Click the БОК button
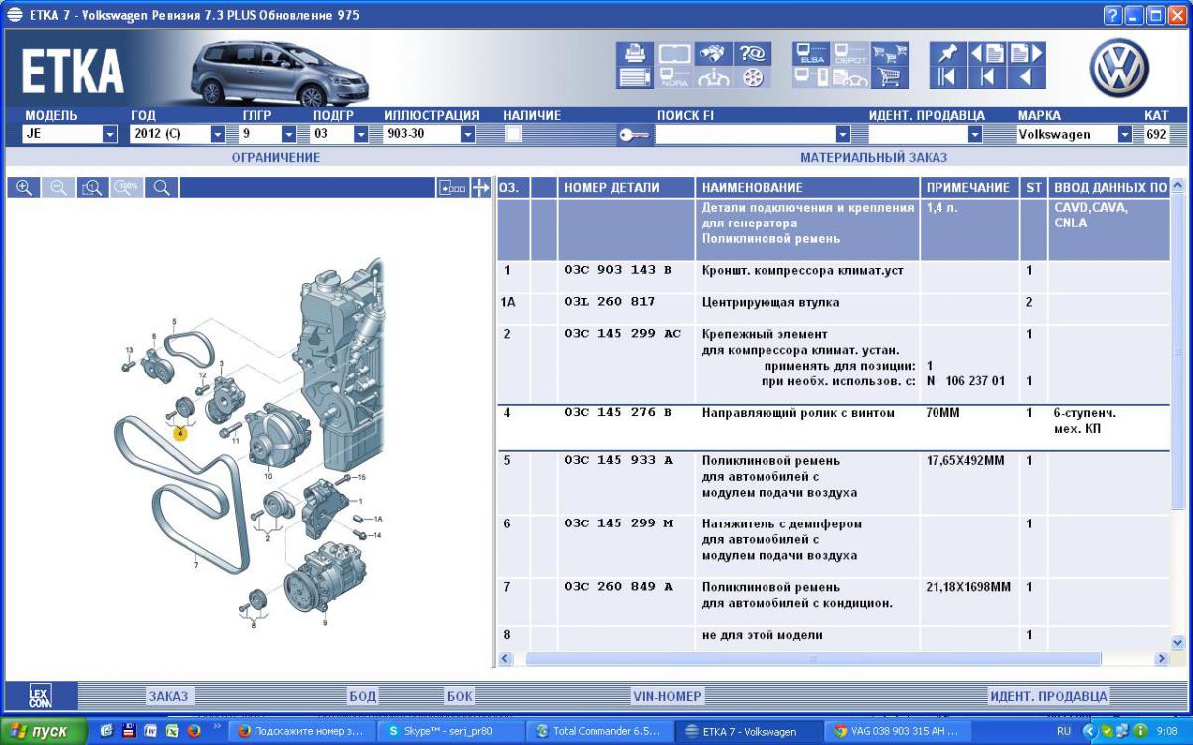 point(459,696)
